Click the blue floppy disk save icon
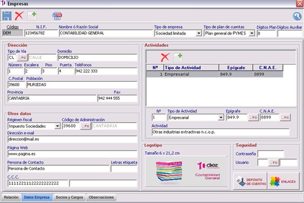304x203 pixels. (x=7, y=16)
